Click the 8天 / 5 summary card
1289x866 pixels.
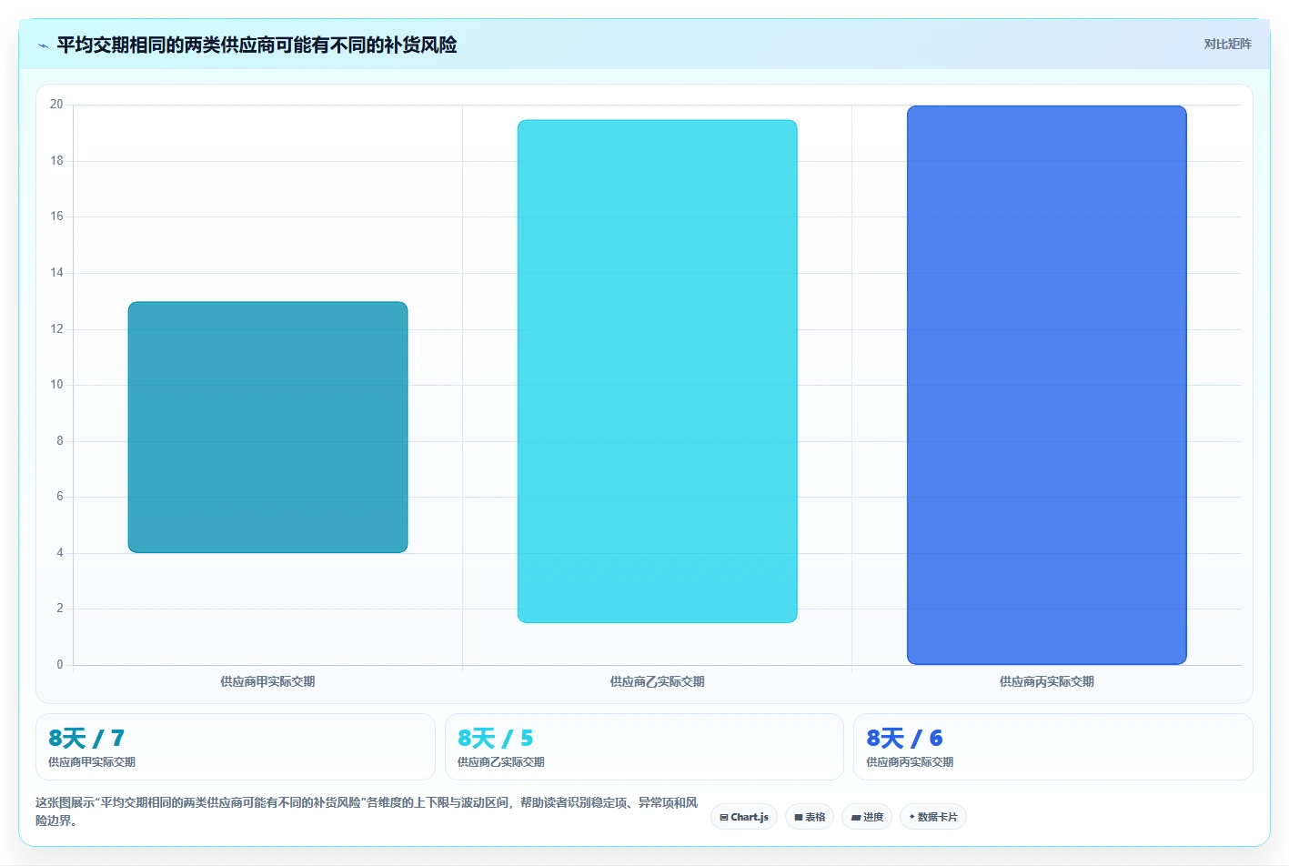pos(644,747)
